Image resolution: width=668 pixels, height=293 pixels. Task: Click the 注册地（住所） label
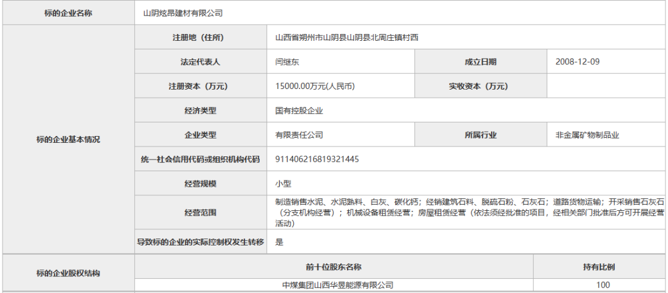pyautogui.click(x=200, y=38)
